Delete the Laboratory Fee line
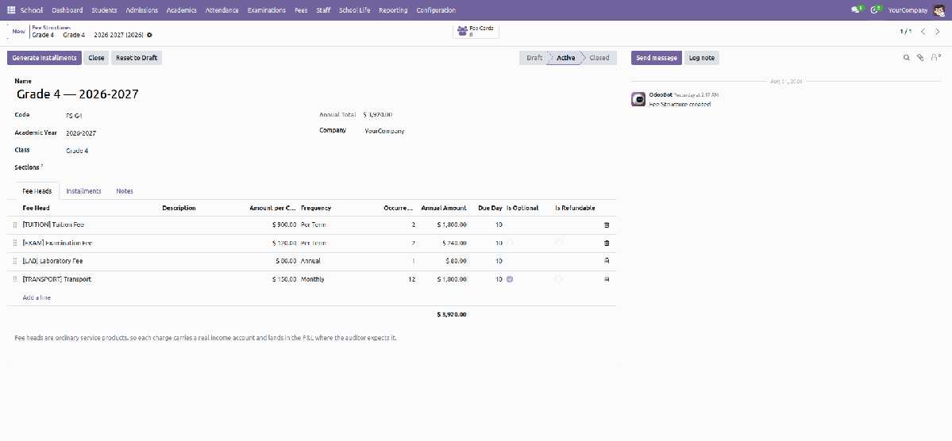The width and height of the screenshot is (952, 441). (x=607, y=261)
